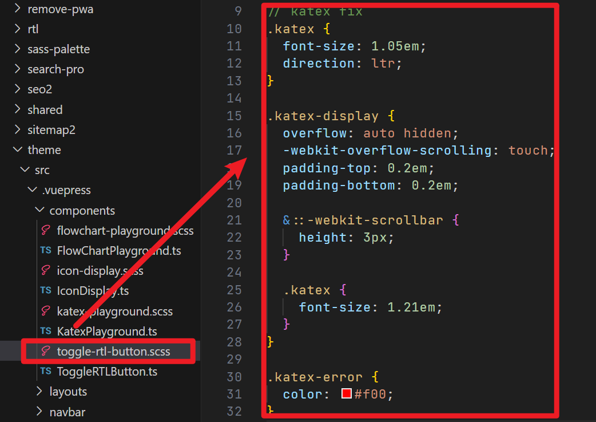The height and width of the screenshot is (422, 596).
Task: Select the .vuepress folder label
Action: [x=66, y=190]
